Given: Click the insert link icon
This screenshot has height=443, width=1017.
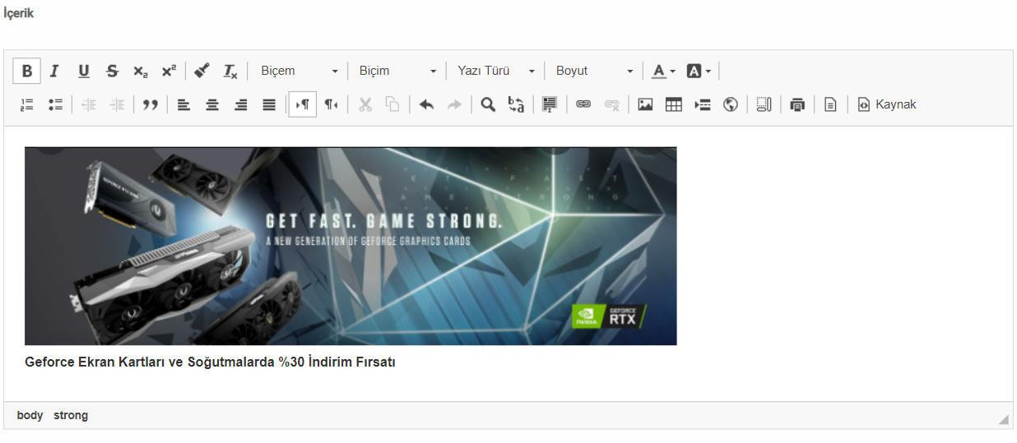Looking at the screenshot, I should click(x=583, y=104).
